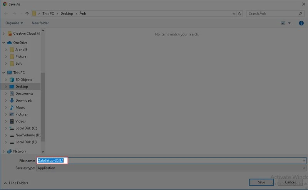Expand the Downloads node

point(6,101)
